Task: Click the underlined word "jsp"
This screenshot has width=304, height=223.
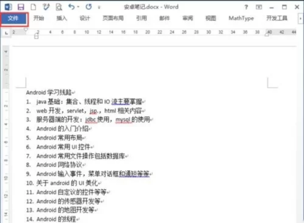Action: tap(94, 111)
